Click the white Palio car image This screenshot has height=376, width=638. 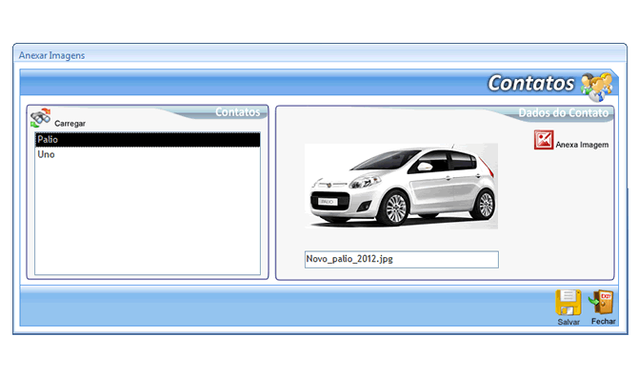coord(401,186)
